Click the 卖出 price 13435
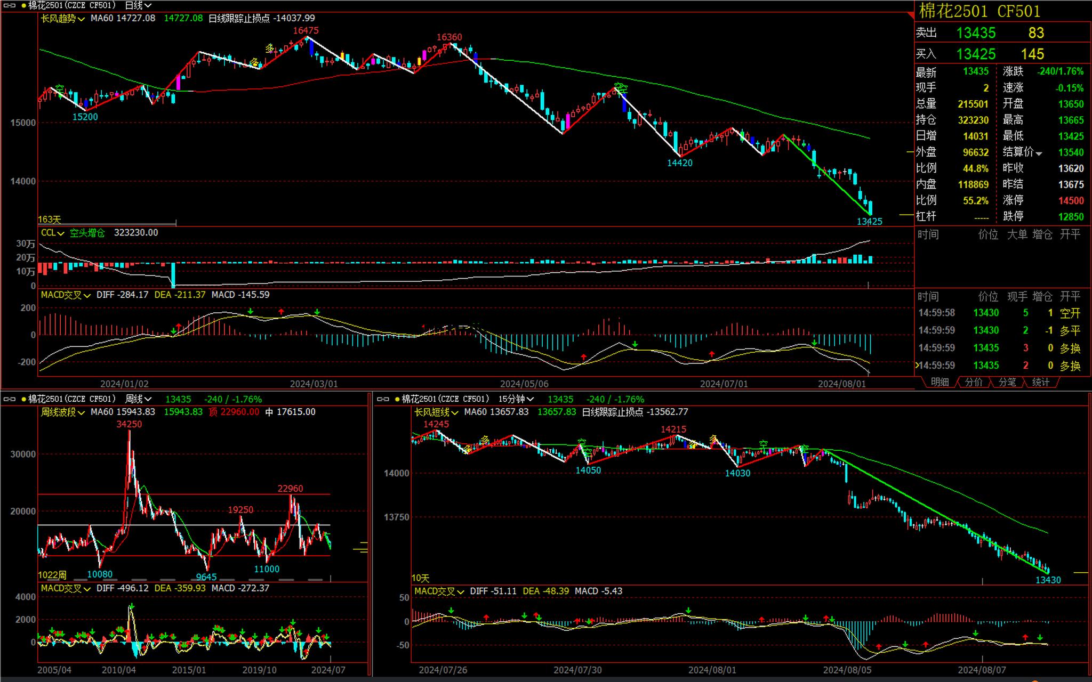The image size is (1092, 682). point(976,33)
